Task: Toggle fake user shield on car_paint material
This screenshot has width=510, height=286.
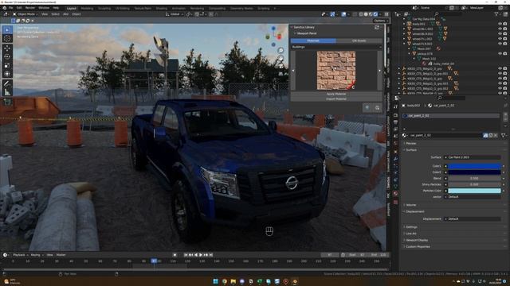Action: pyautogui.click(x=485, y=136)
